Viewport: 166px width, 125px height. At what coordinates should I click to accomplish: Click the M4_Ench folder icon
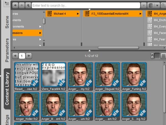tap(149, 20)
